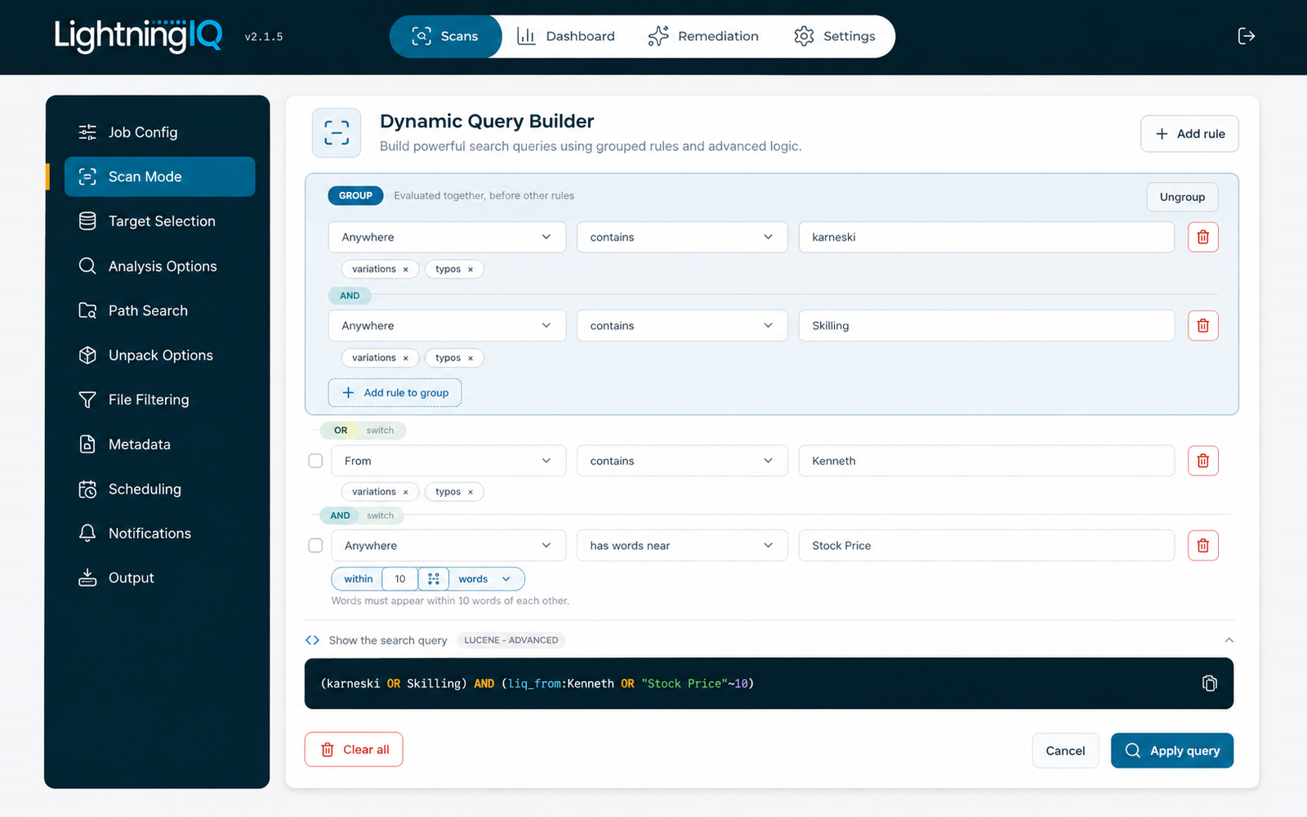Image resolution: width=1307 pixels, height=817 pixels.
Task: Open the Anywhere field dropdown for Skilling
Action: click(447, 325)
